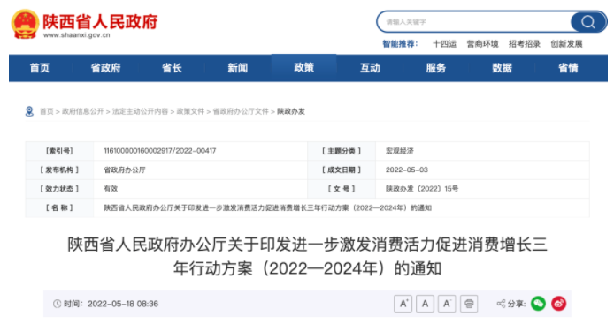Click document number 陕政办发〔2022〕15号
This screenshot has width=614, height=324.
tap(422, 189)
